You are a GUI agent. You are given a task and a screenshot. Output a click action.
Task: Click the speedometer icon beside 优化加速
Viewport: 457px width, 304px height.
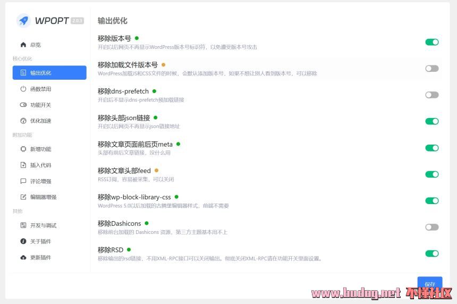[x=23, y=121]
